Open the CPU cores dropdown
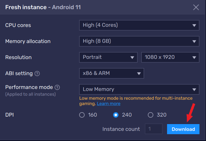This screenshot has height=141, width=206. pyautogui.click(x=139, y=25)
